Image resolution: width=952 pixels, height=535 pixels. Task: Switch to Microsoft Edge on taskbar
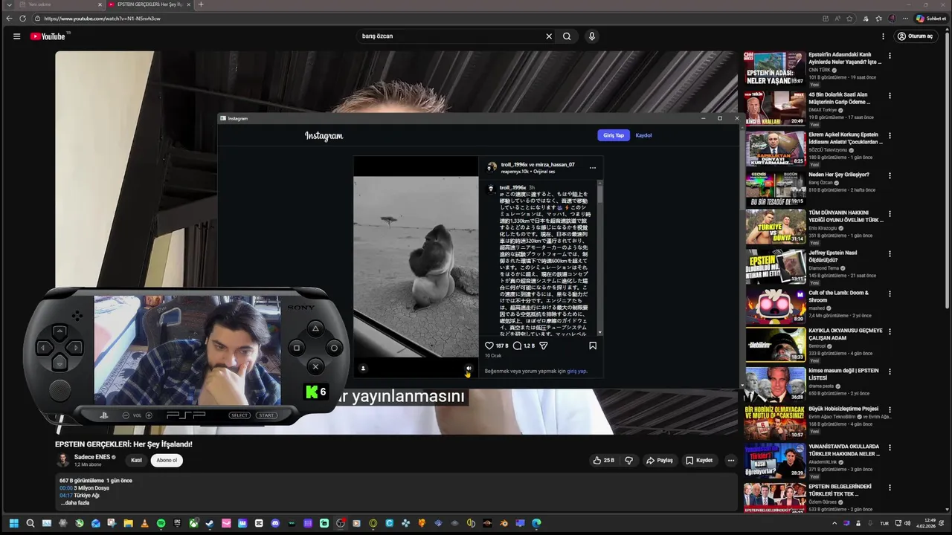coord(536,523)
